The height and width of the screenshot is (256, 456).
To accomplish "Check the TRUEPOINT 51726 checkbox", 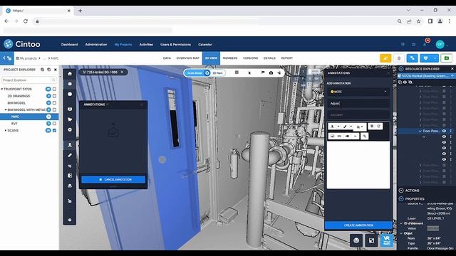I will [54, 89].
